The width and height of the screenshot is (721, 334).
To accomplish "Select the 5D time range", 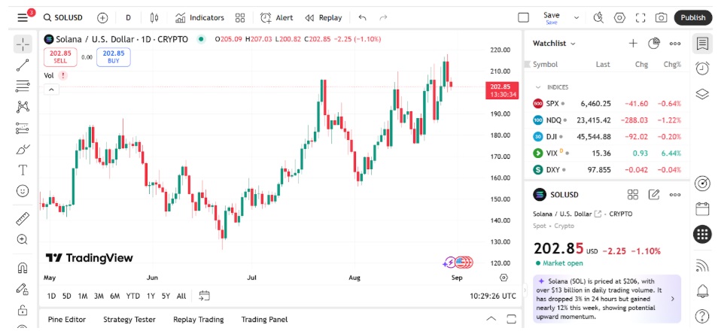I will pos(67,296).
